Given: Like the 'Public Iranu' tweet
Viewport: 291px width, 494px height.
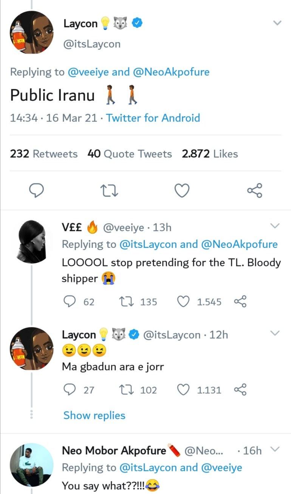Looking at the screenshot, I should coord(182,191).
